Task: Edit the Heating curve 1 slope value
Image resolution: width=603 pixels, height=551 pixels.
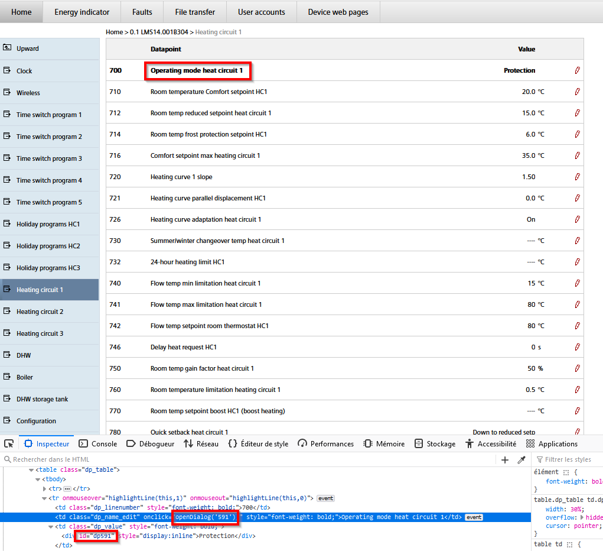Action: pos(577,177)
